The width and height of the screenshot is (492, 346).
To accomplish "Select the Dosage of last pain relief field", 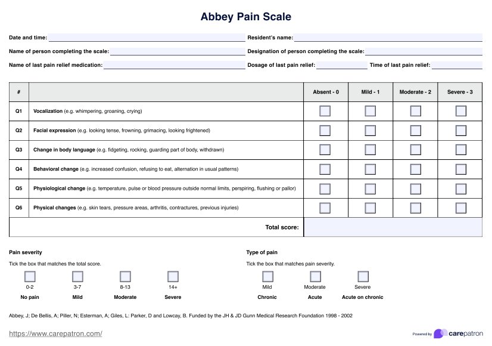I will pyautogui.click(x=342, y=65).
